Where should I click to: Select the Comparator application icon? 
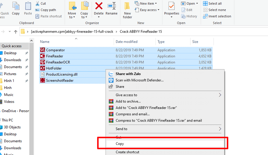pos(43,50)
